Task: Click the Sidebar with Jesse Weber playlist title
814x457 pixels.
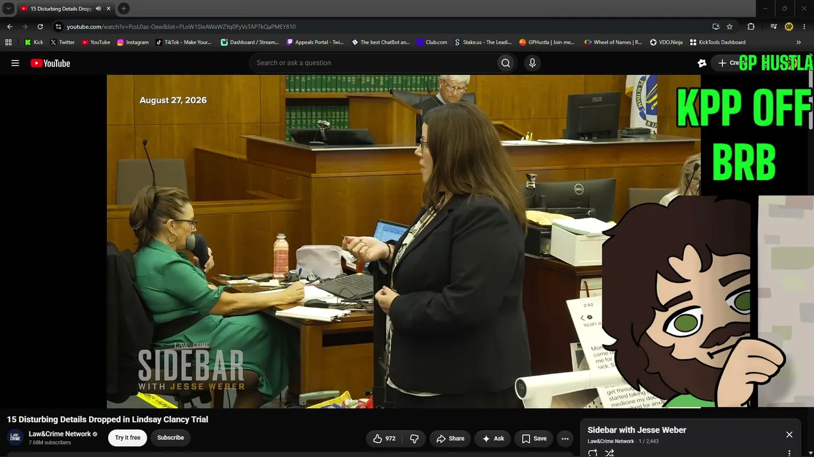Action: coord(637,430)
